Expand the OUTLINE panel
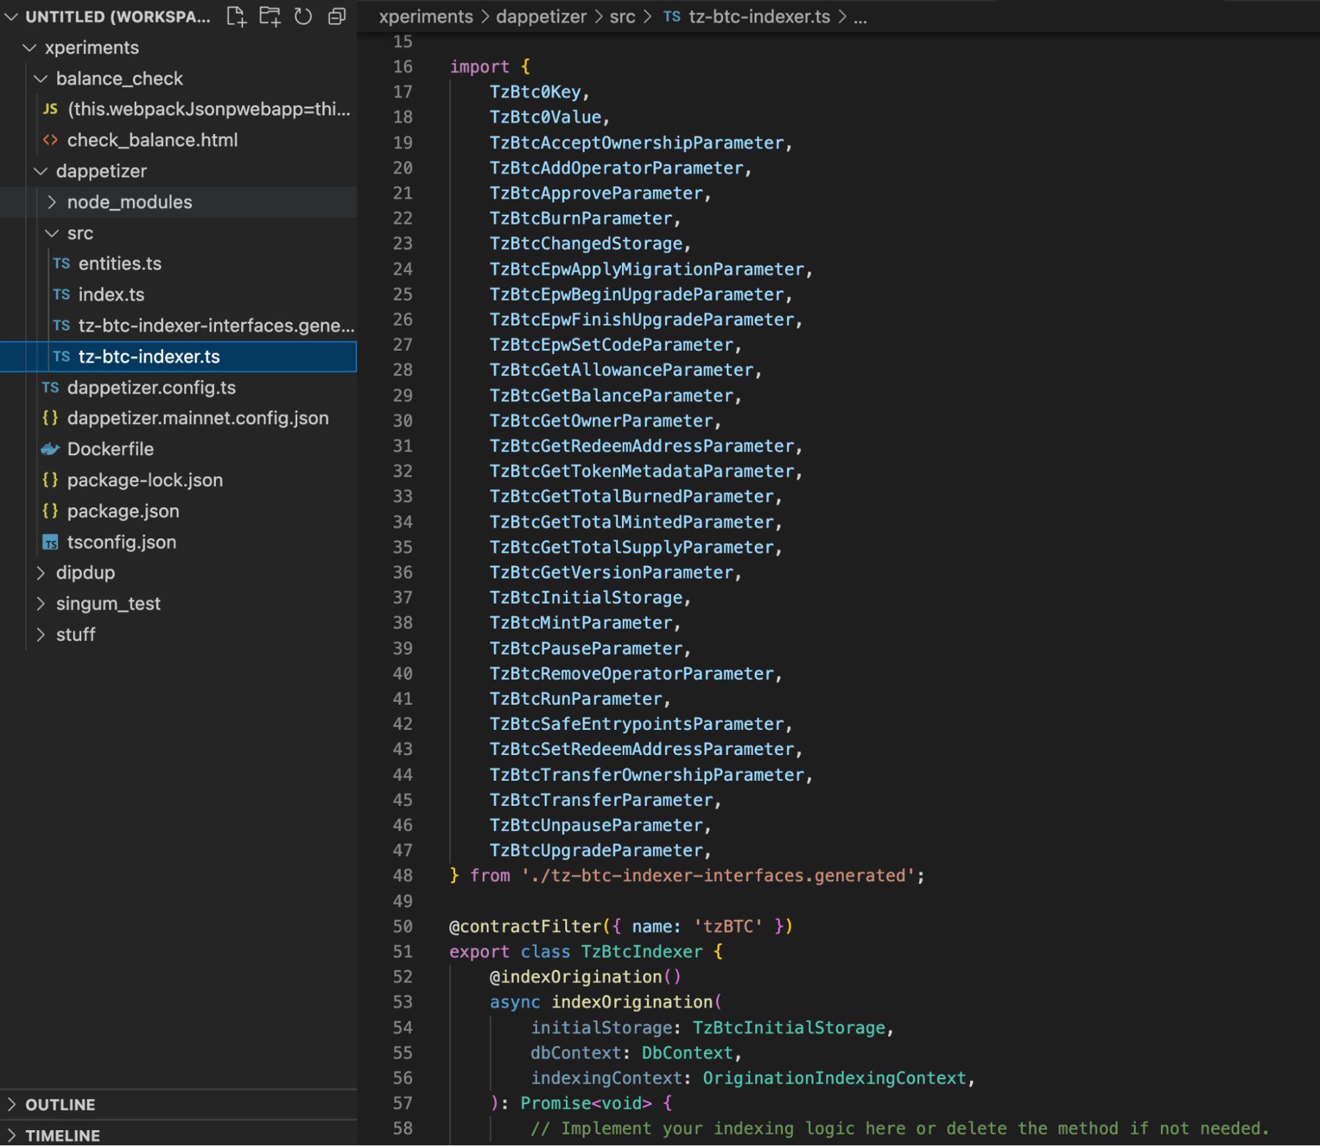Image resolution: width=1320 pixels, height=1146 pixels. pyautogui.click(x=59, y=1104)
